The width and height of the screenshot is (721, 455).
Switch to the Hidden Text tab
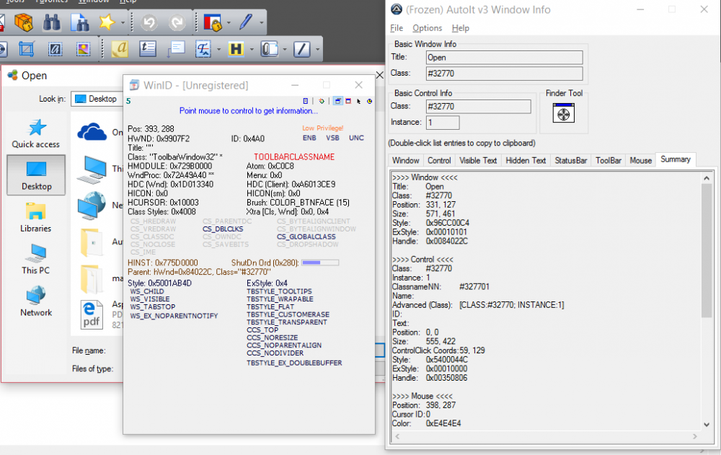526,161
